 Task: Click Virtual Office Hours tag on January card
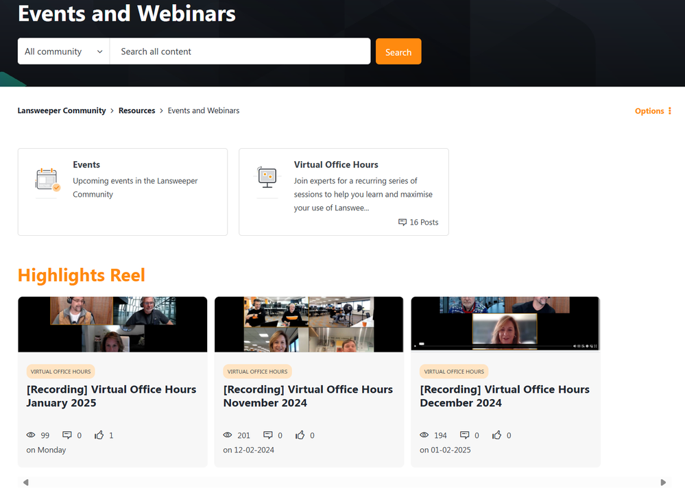tap(61, 372)
